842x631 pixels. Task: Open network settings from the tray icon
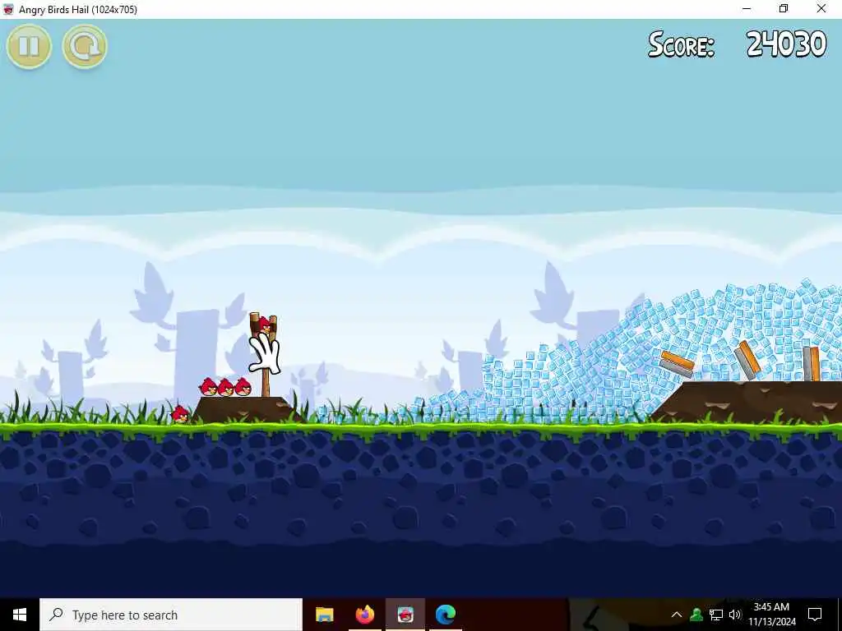click(716, 615)
